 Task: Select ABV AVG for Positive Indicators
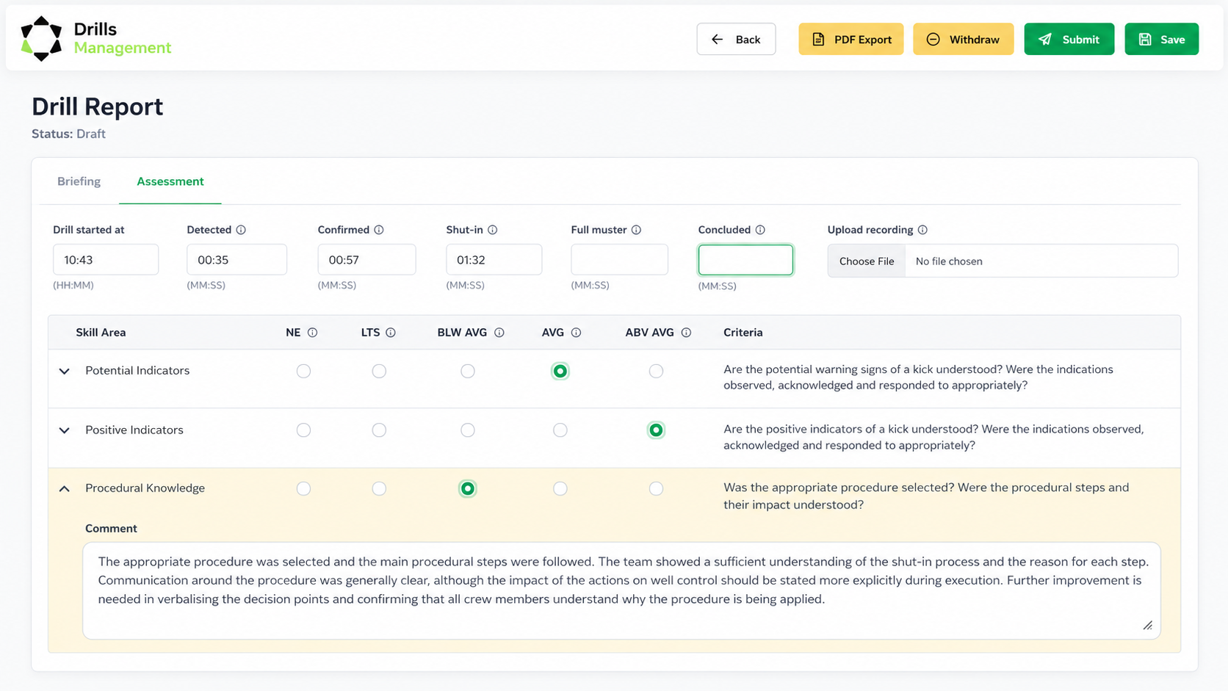tap(656, 430)
